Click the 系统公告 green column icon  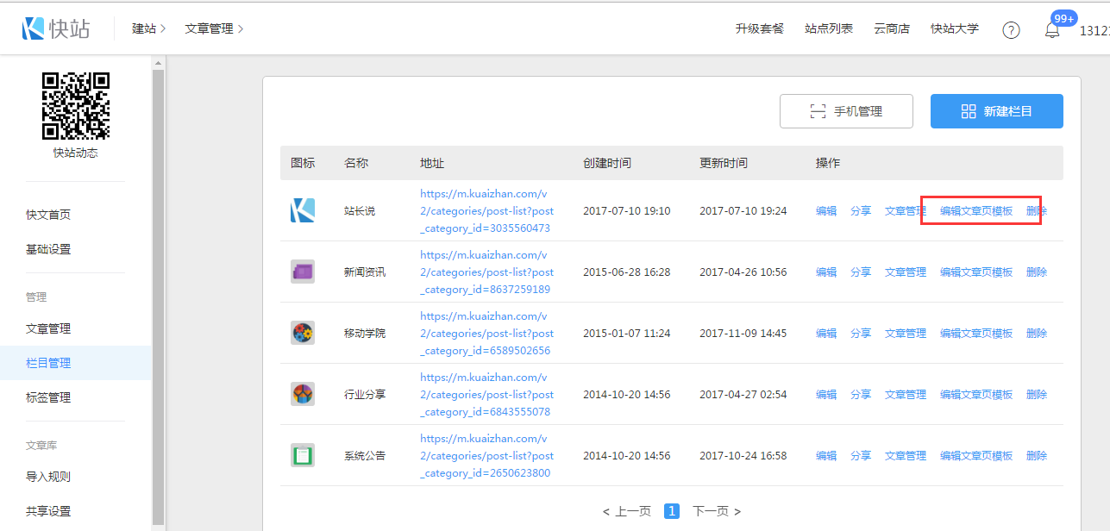[x=303, y=455]
